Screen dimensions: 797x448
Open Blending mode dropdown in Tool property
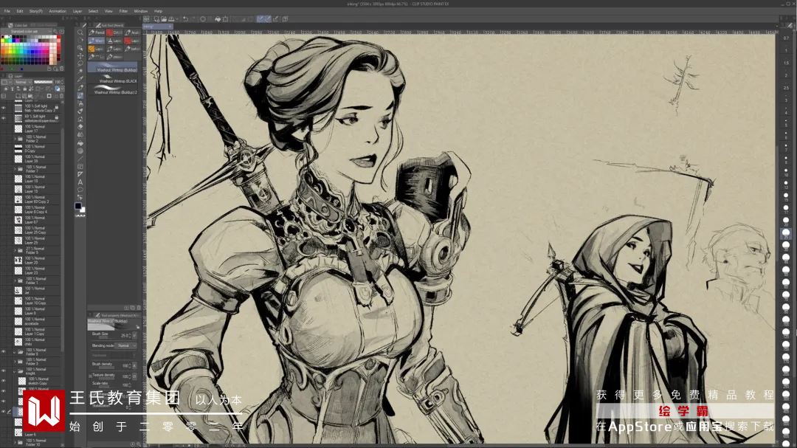coord(125,346)
